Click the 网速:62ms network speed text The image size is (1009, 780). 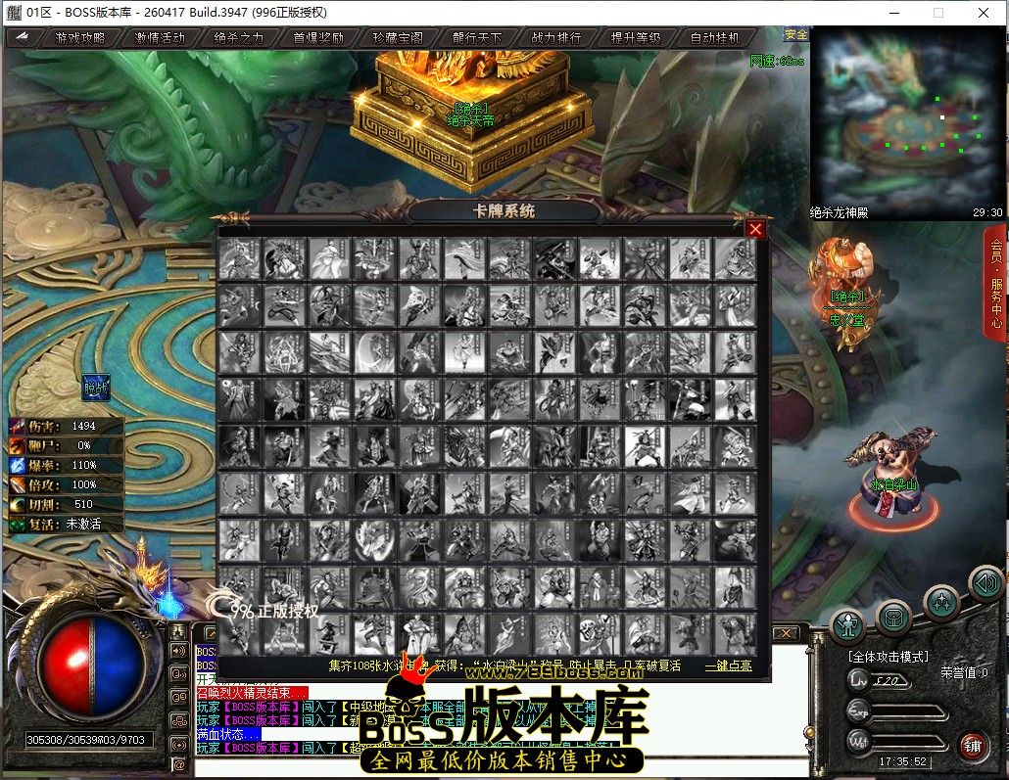click(x=778, y=61)
